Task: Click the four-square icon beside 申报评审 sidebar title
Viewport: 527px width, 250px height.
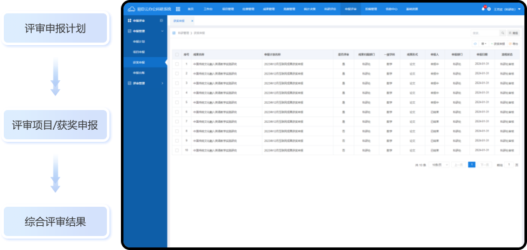Action: pos(130,21)
